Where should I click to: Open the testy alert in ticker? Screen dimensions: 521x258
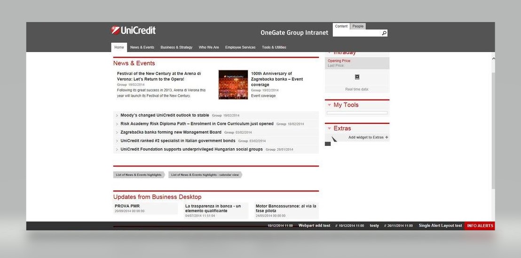(x=374, y=226)
